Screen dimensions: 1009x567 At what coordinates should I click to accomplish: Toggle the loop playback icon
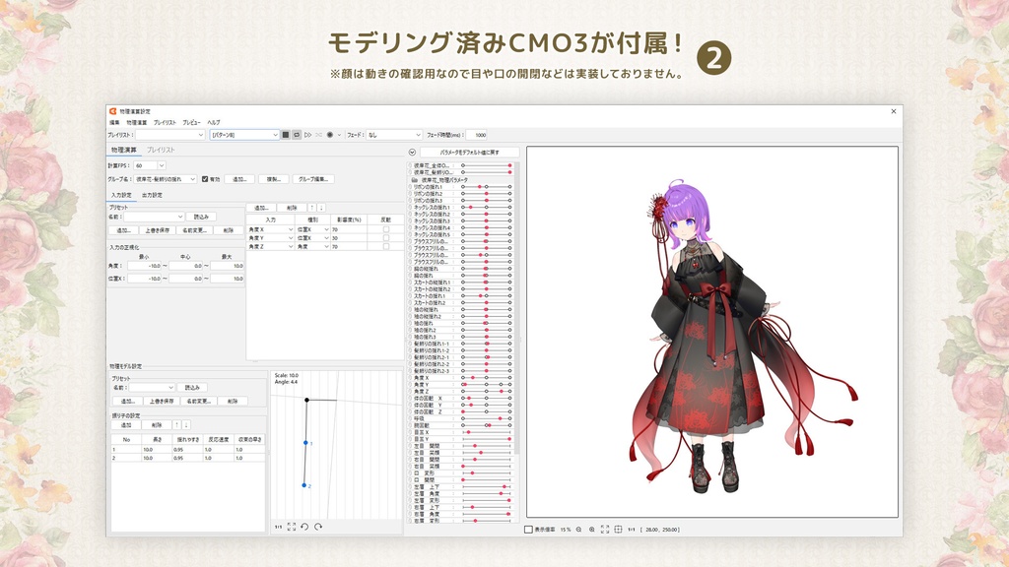tap(296, 135)
